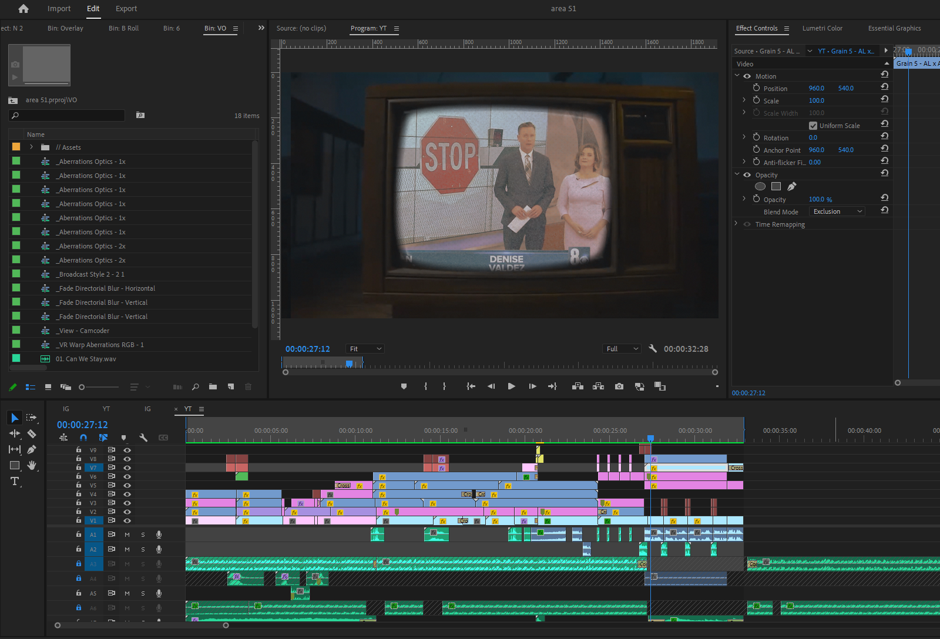Toggle V9 track output eye

127,450
